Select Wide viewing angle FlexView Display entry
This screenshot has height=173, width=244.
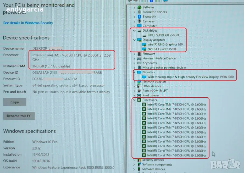pos(190,77)
